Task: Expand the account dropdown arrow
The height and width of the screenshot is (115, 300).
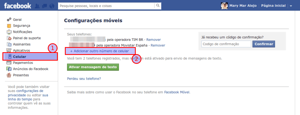Action: [291, 6]
